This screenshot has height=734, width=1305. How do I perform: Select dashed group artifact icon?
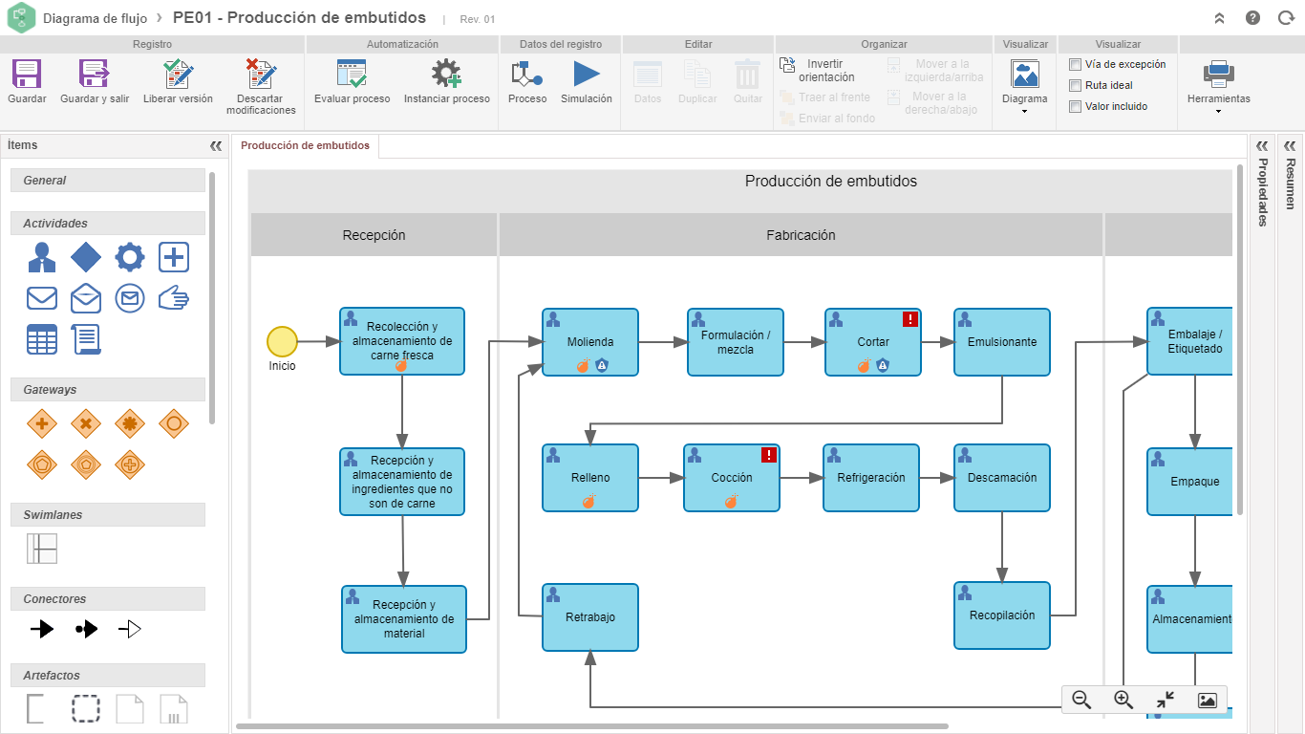click(86, 708)
